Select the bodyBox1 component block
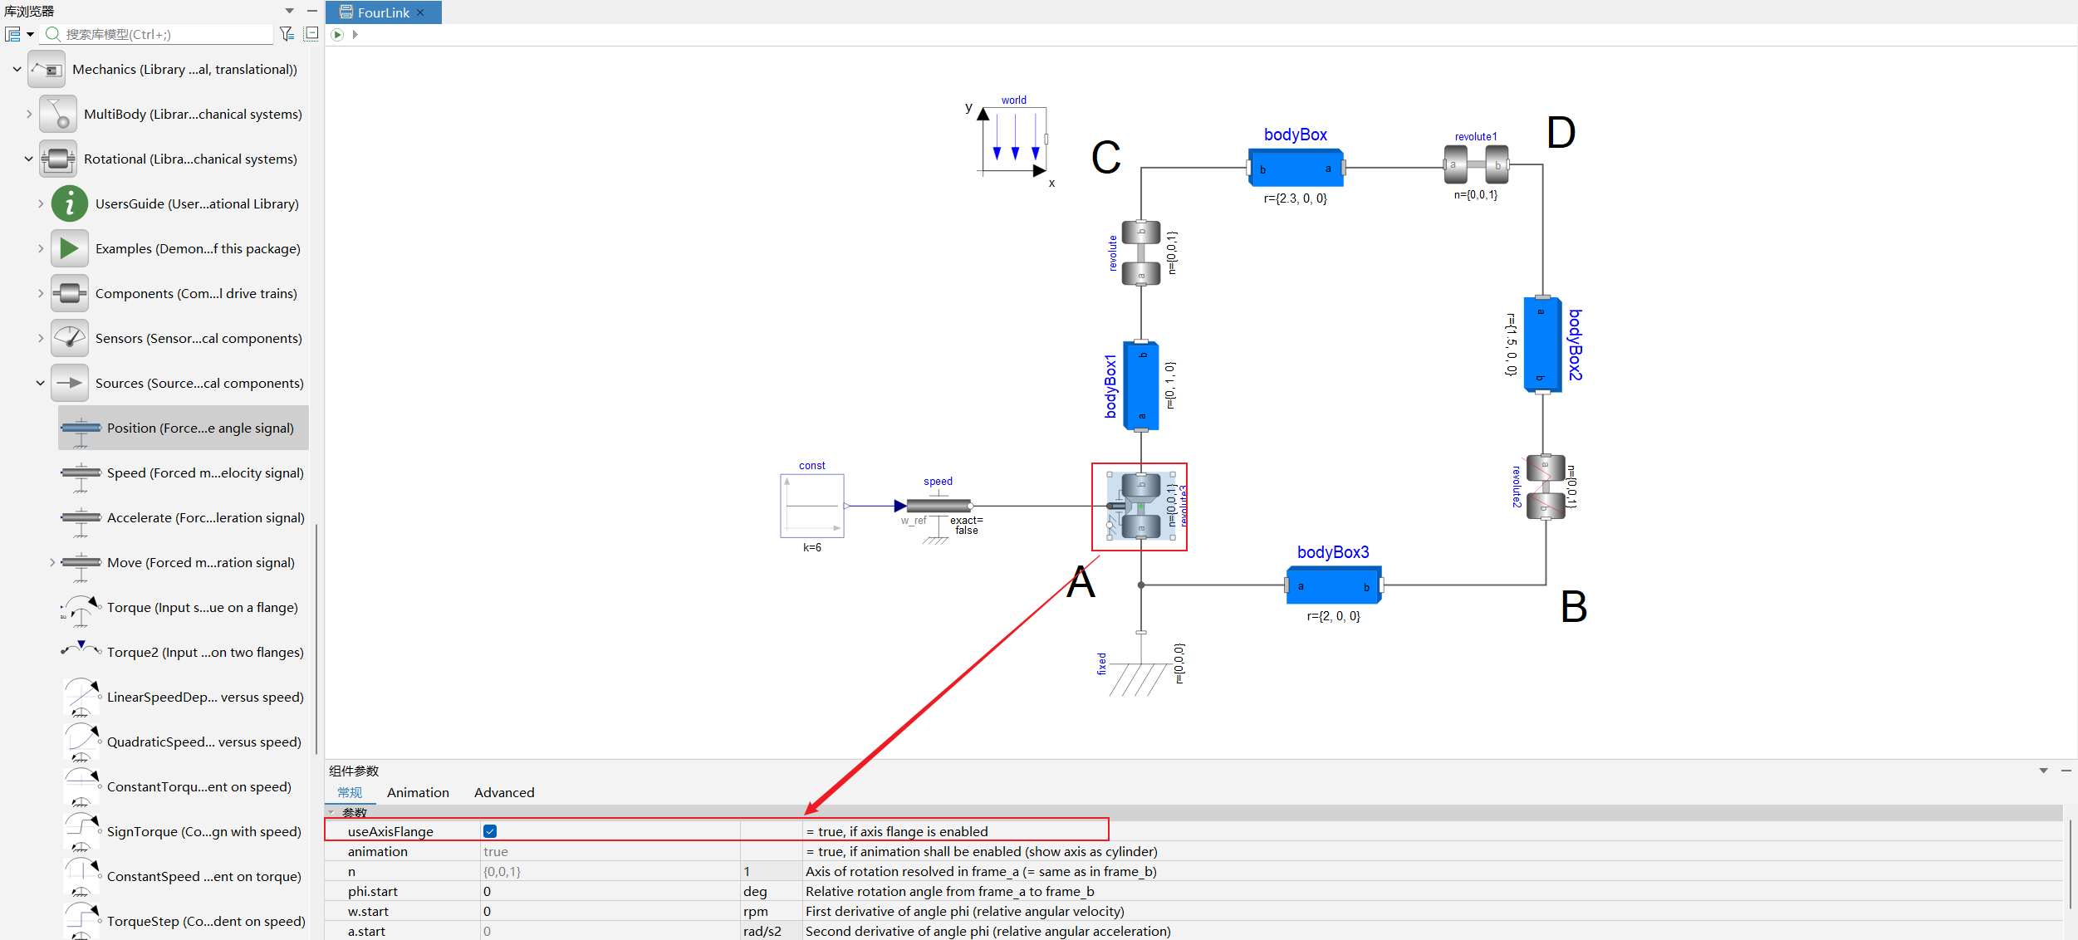Screen dimensions: 2078x940 pyautogui.click(x=1141, y=386)
